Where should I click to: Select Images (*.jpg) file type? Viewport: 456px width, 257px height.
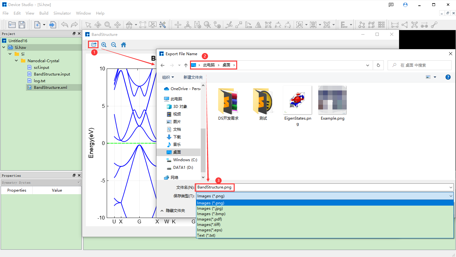click(x=210, y=208)
